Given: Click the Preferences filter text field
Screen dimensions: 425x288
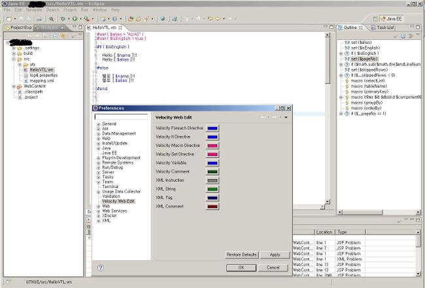Looking at the screenshot, I should [121, 117].
